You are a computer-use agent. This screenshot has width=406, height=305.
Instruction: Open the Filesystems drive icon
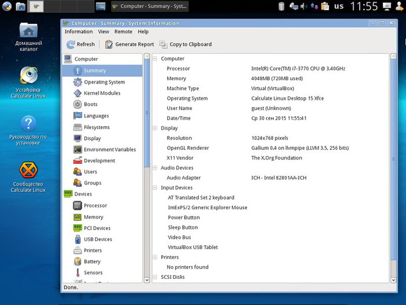(77, 127)
